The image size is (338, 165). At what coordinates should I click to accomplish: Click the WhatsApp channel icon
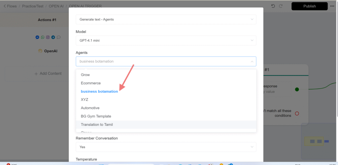43,37
